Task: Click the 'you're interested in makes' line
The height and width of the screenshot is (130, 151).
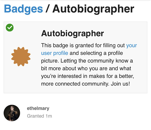Action: point(87,76)
